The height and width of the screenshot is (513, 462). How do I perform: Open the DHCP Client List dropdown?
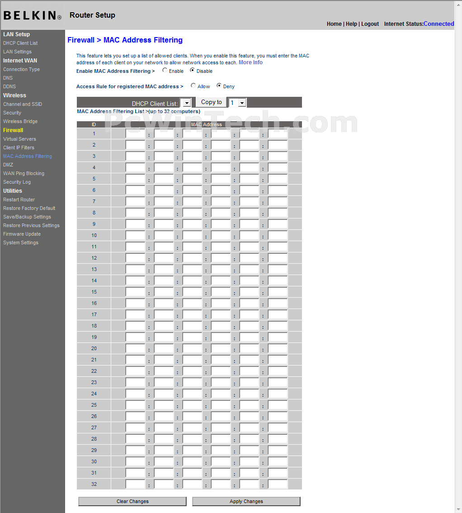tap(185, 103)
